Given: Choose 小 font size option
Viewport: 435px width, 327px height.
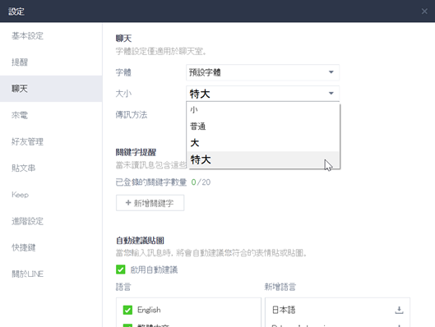Looking at the screenshot, I should click(x=263, y=110).
